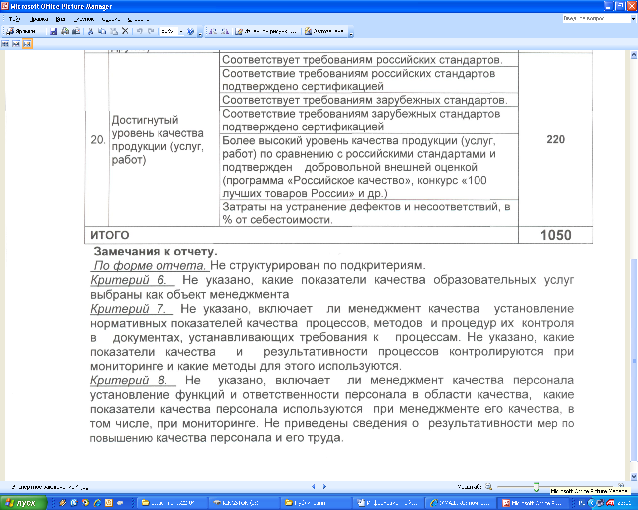Click the RL language indicator
The width and height of the screenshot is (638, 510).
coord(582,503)
